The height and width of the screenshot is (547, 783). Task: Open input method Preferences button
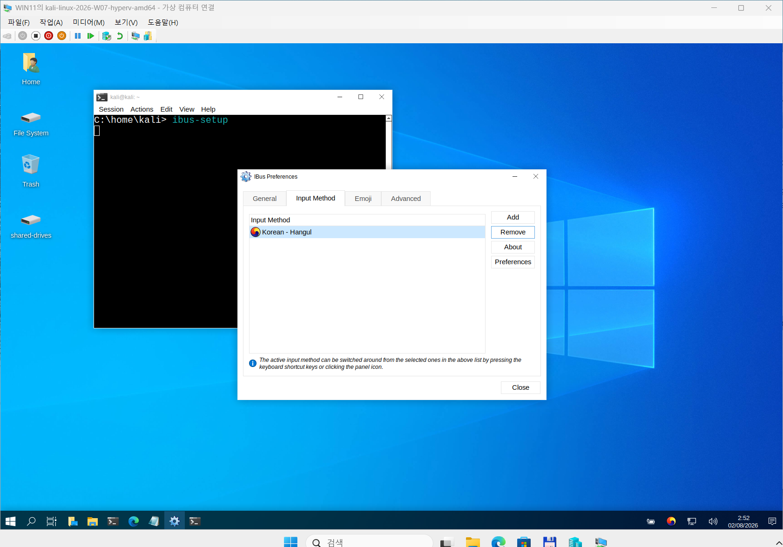pyautogui.click(x=513, y=262)
